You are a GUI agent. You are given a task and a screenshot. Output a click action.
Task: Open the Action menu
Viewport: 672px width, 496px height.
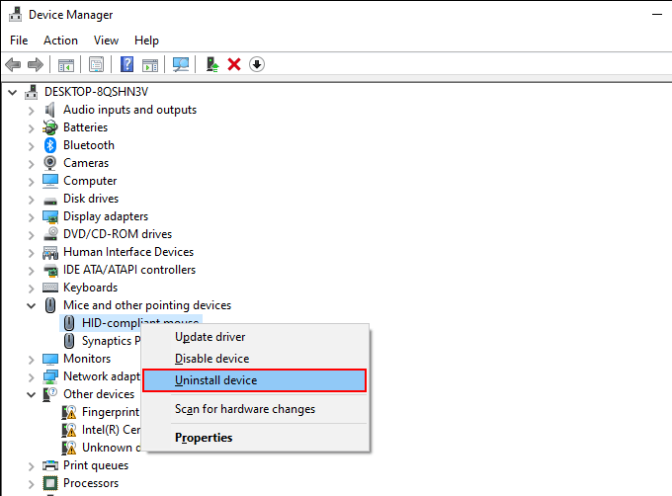coord(60,41)
